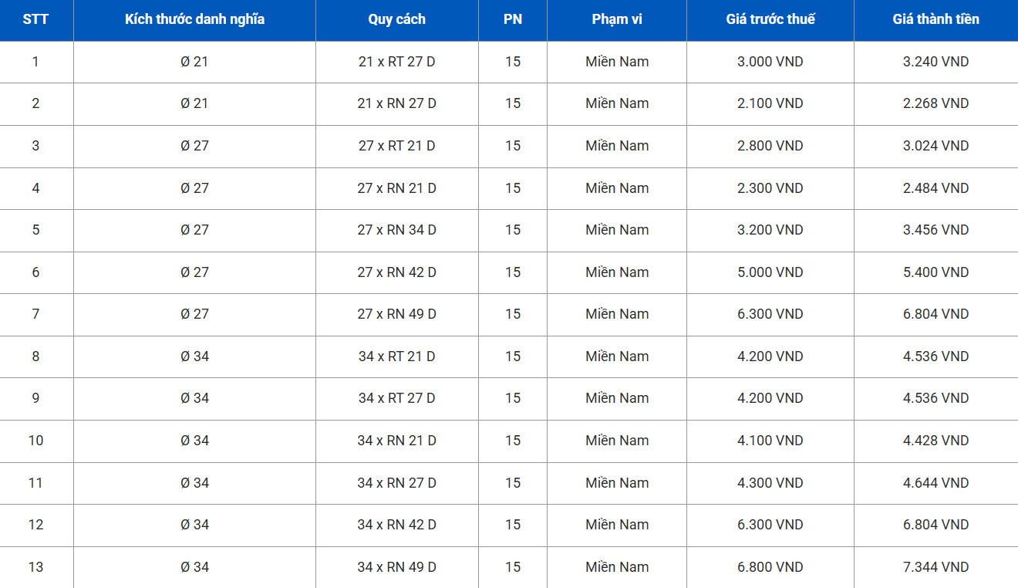Click the "27 x RN 49 D" cell
1018x588 pixels.
click(396, 314)
